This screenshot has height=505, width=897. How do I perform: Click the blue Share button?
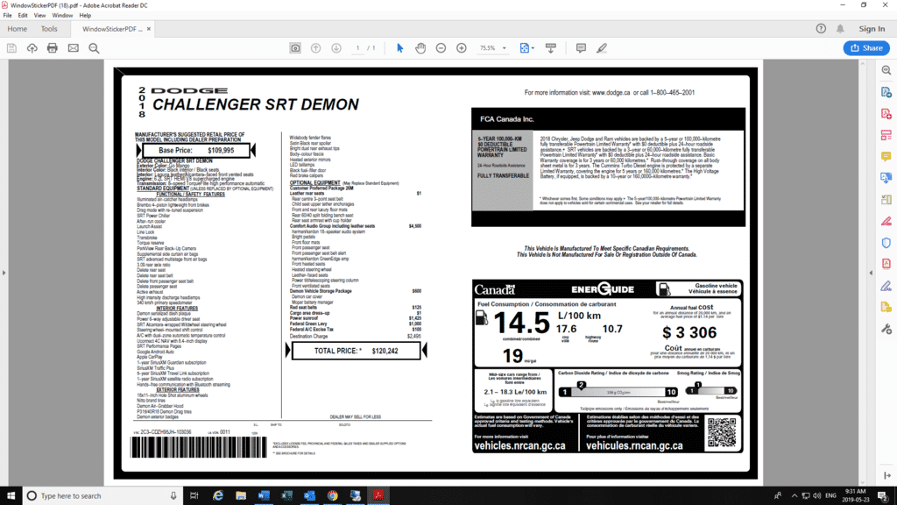(x=865, y=48)
